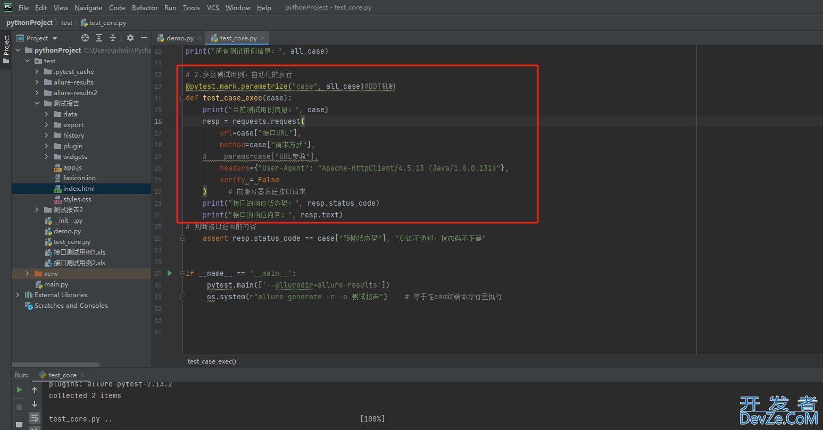This screenshot has height=430, width=823.
Task: Select 接口测试用例1.xls file
Action: (x=79, y=252)
